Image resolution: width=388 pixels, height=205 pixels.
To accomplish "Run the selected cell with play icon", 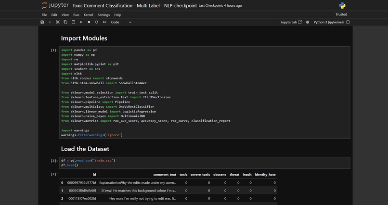I will [x=81, y=22].
